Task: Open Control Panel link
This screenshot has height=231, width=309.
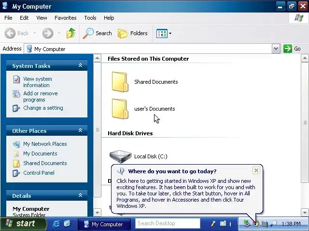Action: tap(39, 173)
